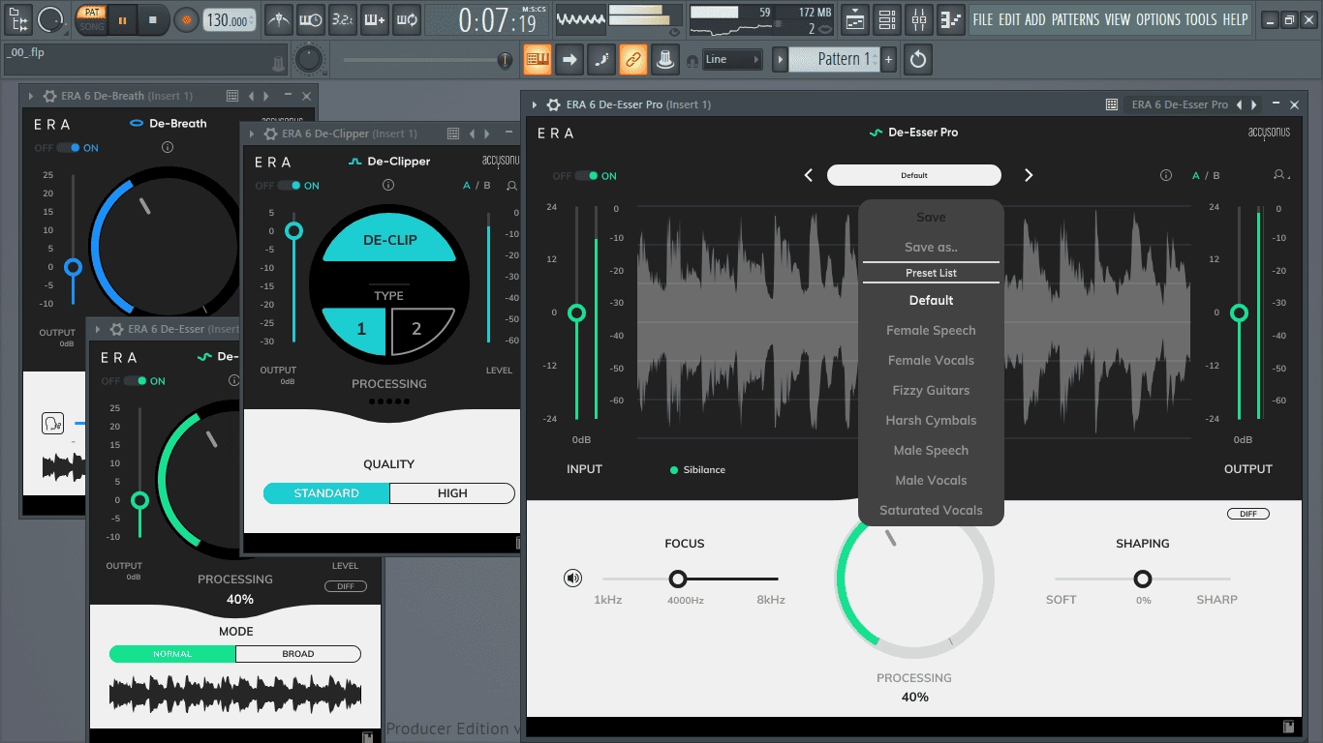The image size is (1323, 743).
Task: Select STANDARD quality in De-Clipper
Action: pos(326,493)
